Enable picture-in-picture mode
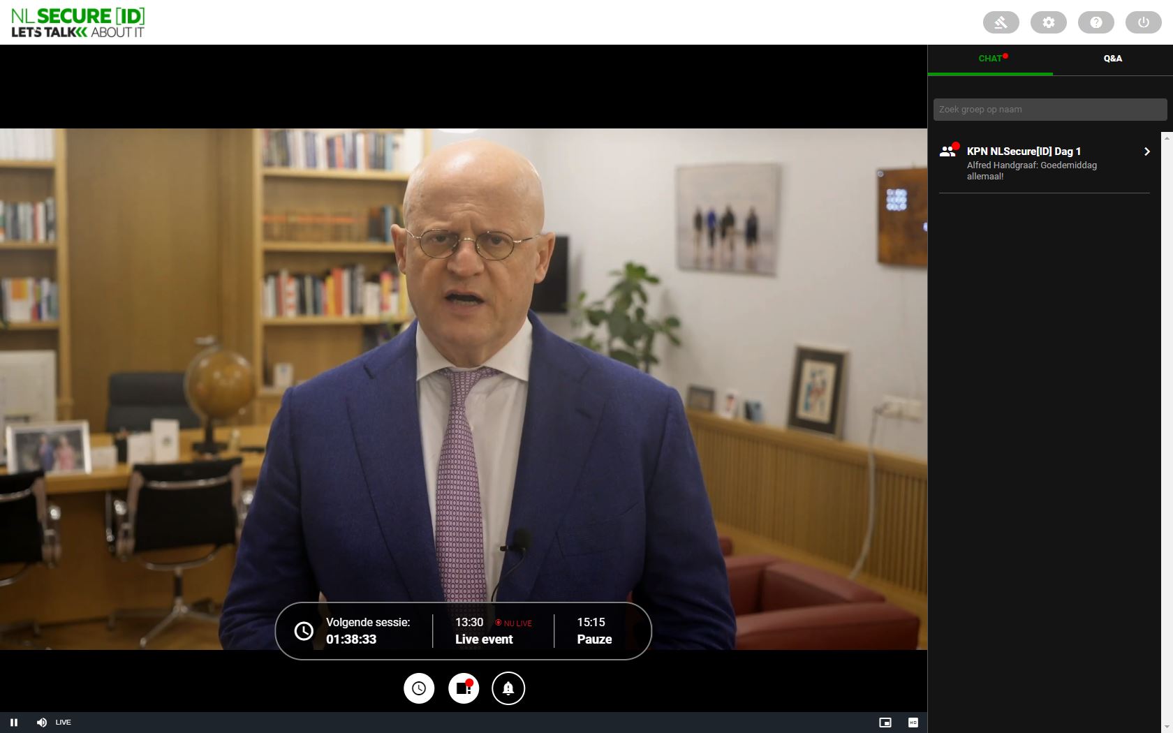The image size is (1173, 733). (x=885, y=723)
